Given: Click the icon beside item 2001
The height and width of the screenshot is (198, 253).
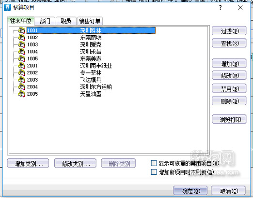Looking at the screenshot, I should pyautogui.click(x=21, y=66).
